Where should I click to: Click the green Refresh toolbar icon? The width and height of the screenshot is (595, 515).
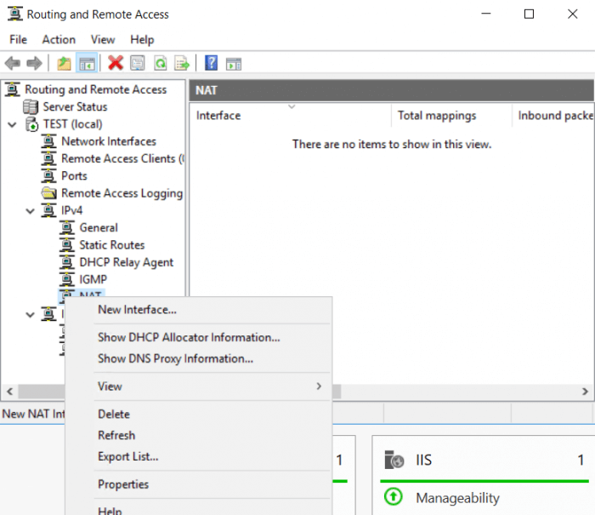click(160, 63)
